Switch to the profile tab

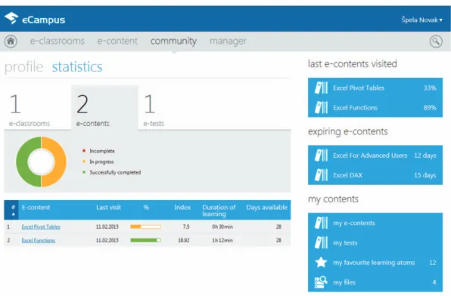(x=24, y=67)
